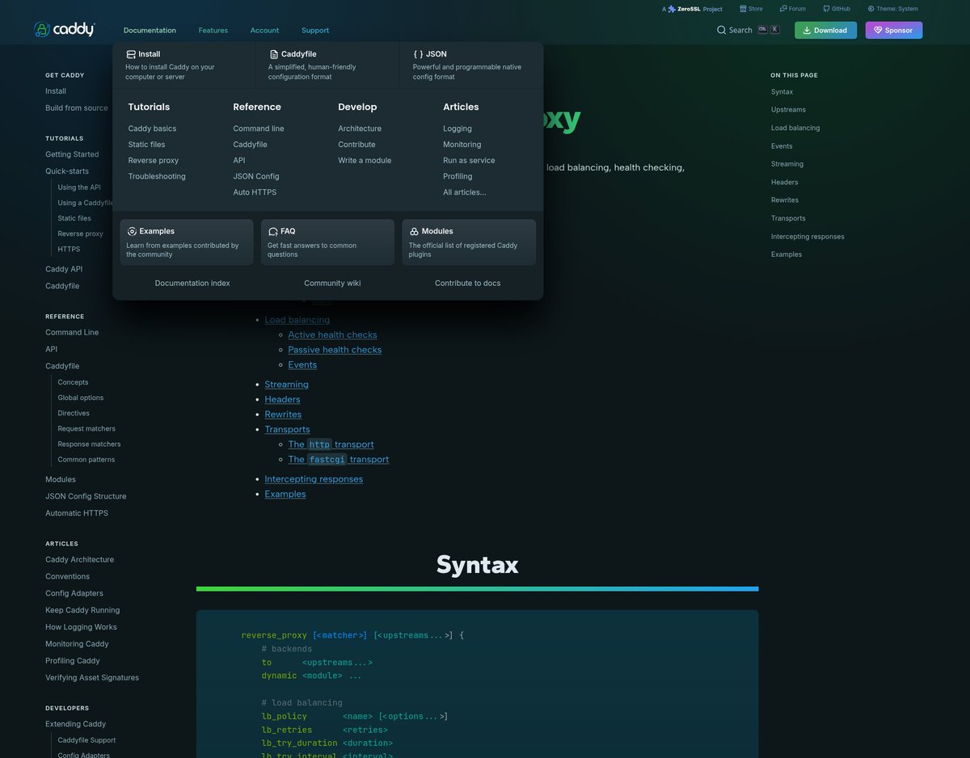The width and height of the screenshot is (970, 758).
Task: Click the Install card icon
Action: 131,54
